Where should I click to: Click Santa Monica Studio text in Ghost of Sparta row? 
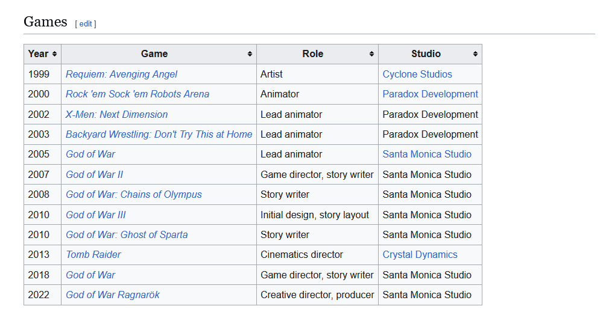(427, 235)
